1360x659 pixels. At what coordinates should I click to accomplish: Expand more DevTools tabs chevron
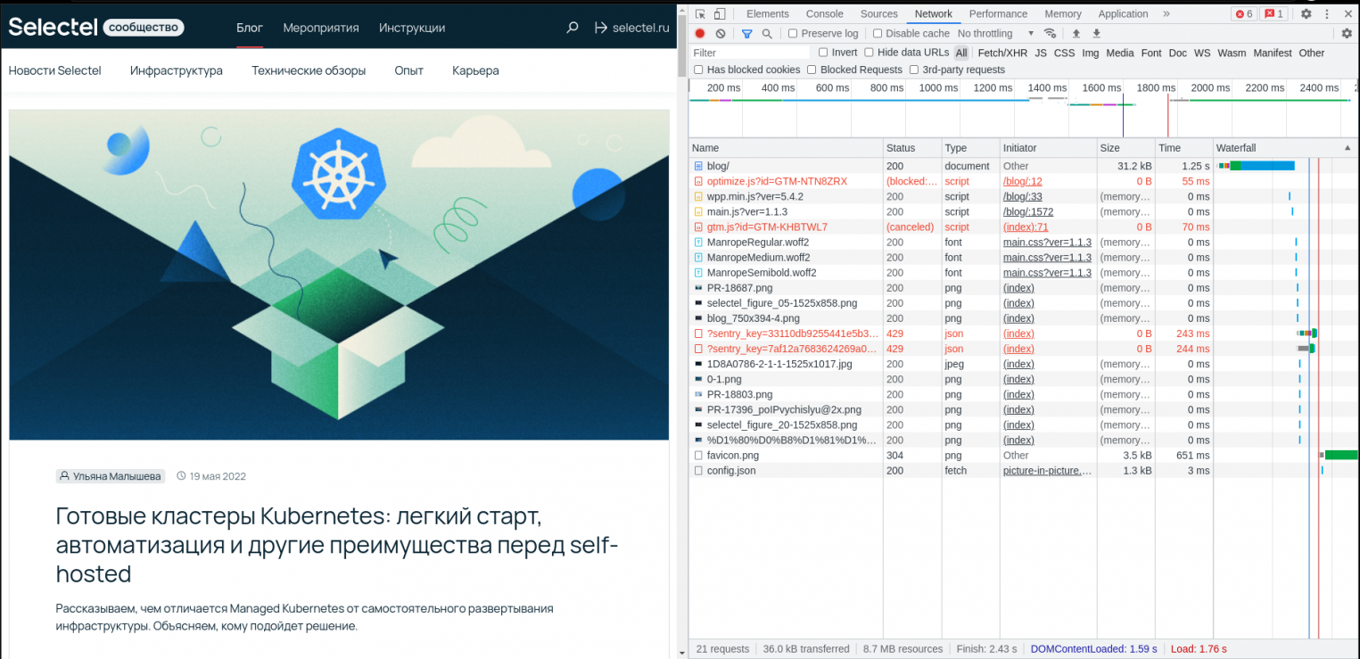click(1166, 13)
